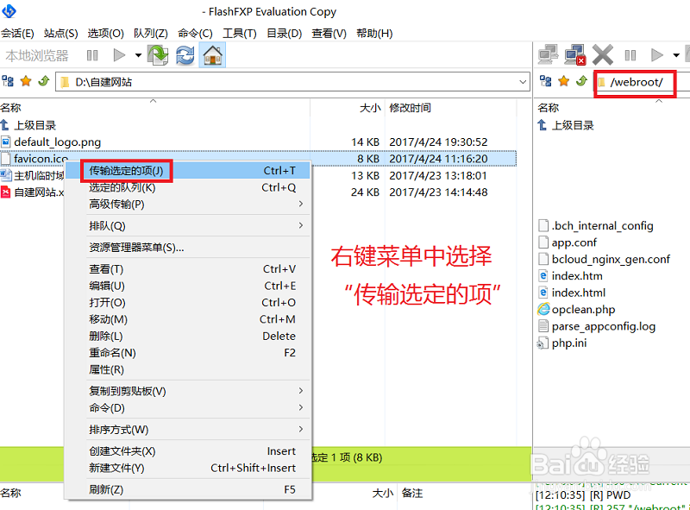Choose 移动(M) in context menu
Screen dimensions: 690x510
point(188,319)
